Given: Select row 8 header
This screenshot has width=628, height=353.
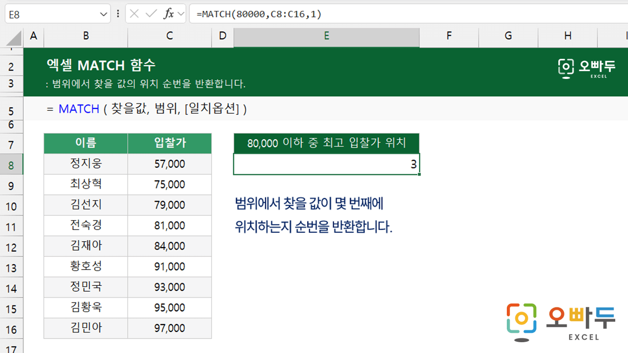Looking at the screenshot, I should pyautogui.click(x=11, y=165).
